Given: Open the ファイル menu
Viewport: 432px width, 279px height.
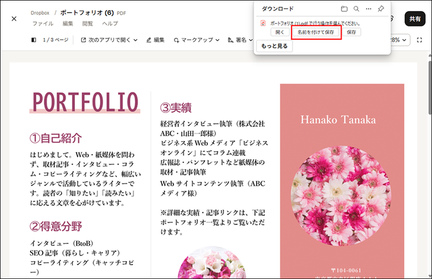Looking at the screenshot, I should point(43,24).
